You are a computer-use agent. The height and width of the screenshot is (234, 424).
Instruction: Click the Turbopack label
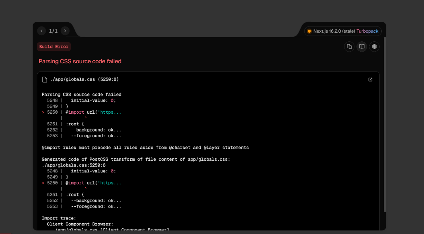(x=367, y=31)
